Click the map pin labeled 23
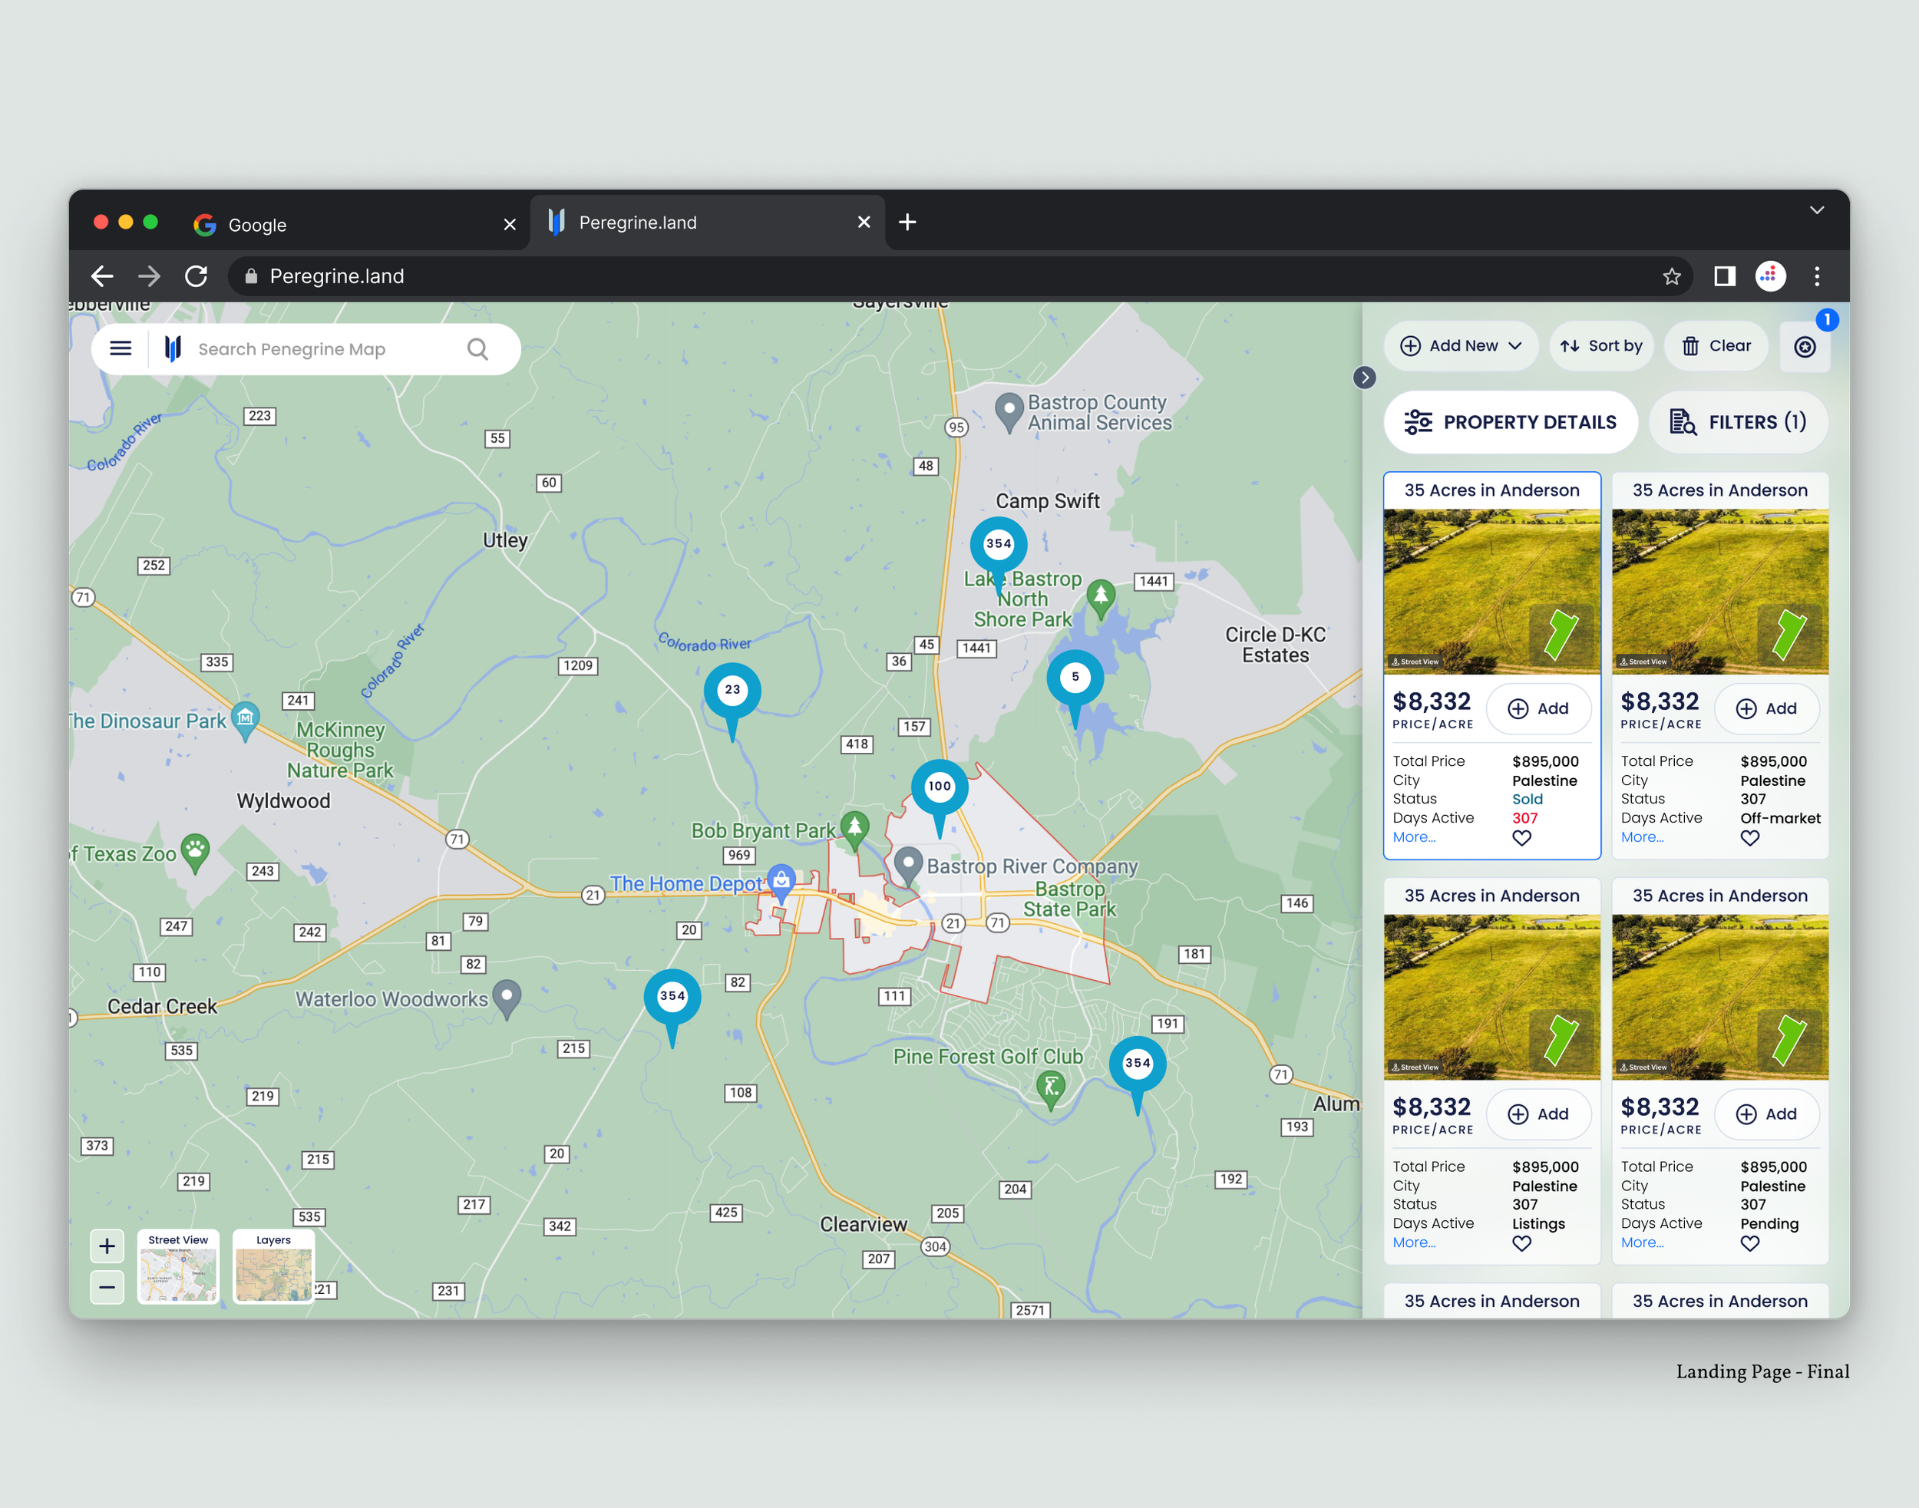The width and height of the screenshot is (1919, 1508). [732, 691]
